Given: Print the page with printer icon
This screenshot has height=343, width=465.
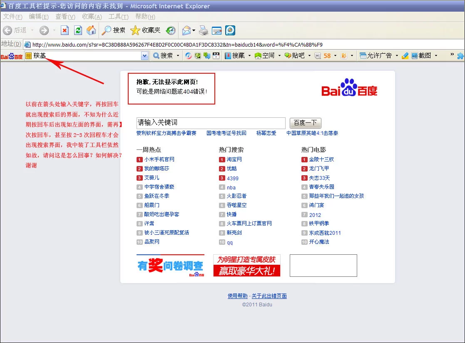Looking at the screenshot, I should tap(204, 30).
